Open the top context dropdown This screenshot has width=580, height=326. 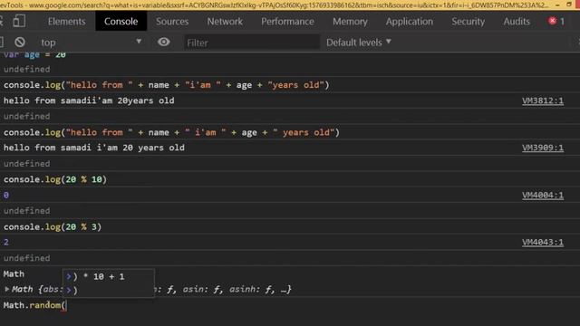91,43
